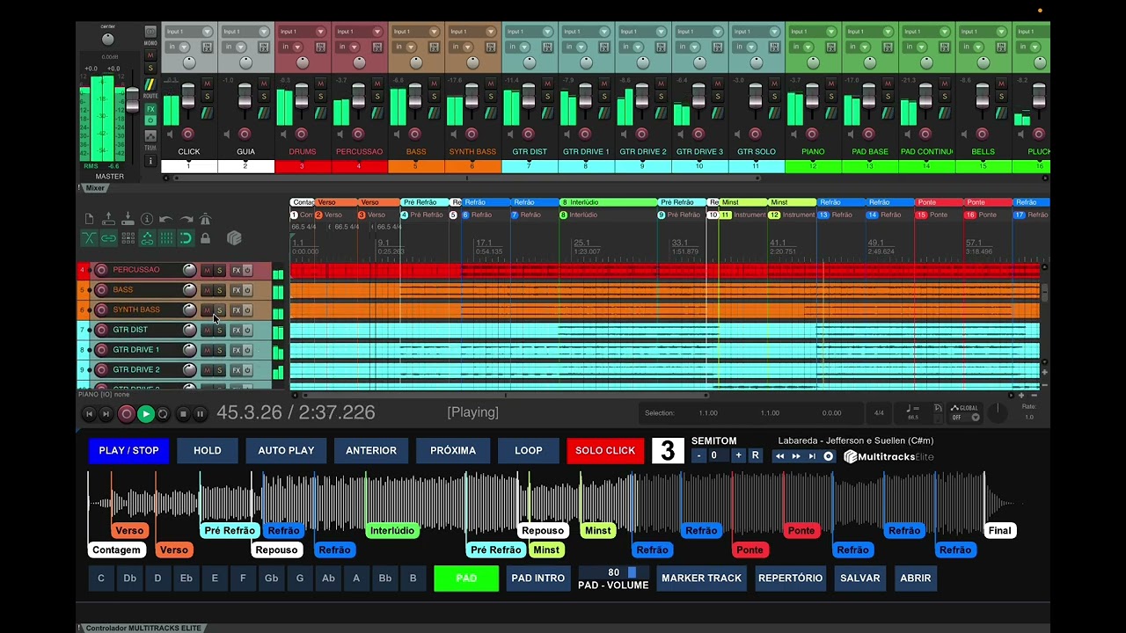Toggle the green PAD button
Image resolution: width=1126 pixels, height=633 pixels.
466,578
